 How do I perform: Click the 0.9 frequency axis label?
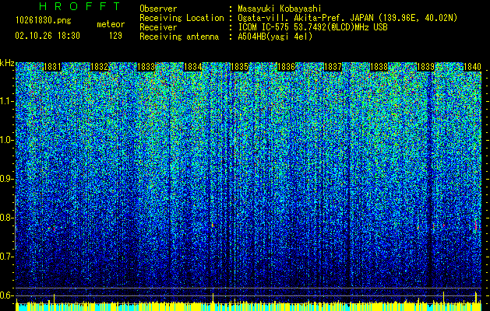7,179
